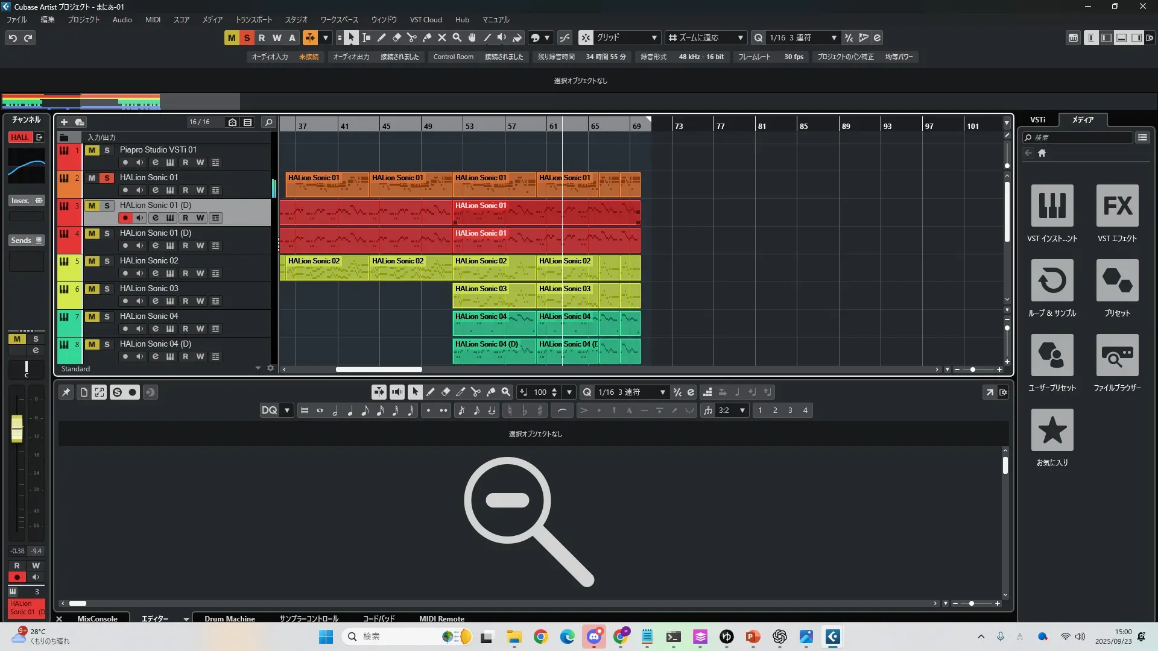Select the Mute X tool in top toolbar
1158x651 pixels.
coord(441,37)
